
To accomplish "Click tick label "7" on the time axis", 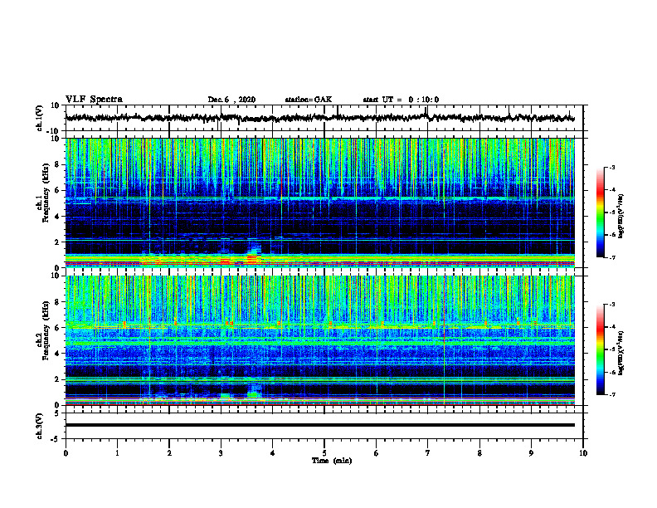I will 428,453.
